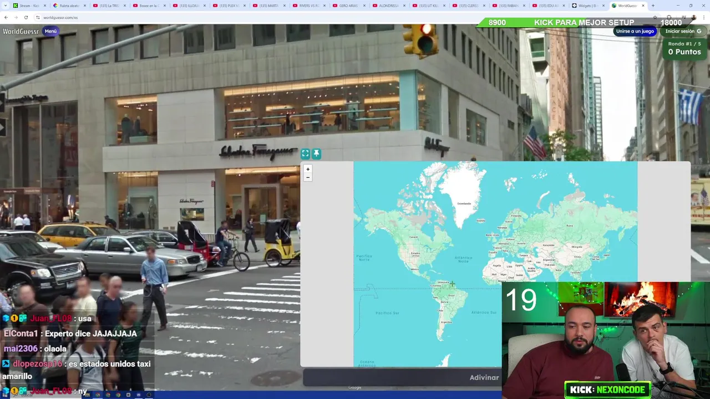Switch to the Stream - Kick tab
The height and width of the screenshot is (399, 710).
29,6
